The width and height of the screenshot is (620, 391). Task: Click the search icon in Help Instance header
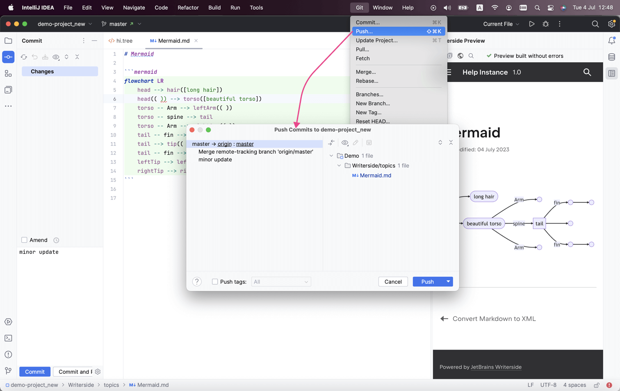tap(587, 72)
